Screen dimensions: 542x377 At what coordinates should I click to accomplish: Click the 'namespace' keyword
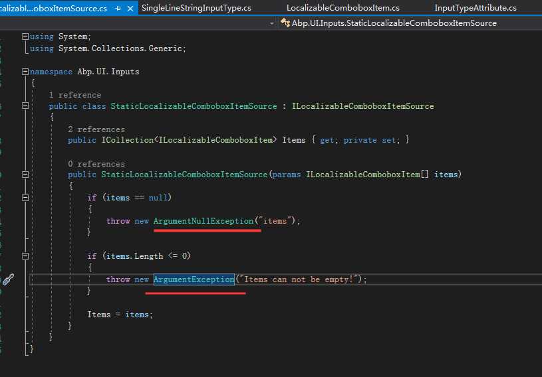point(51,72)
